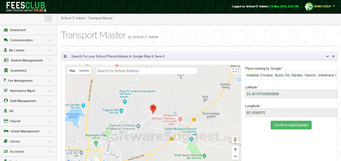Click the HR sidebar icon

click(6, 111)
